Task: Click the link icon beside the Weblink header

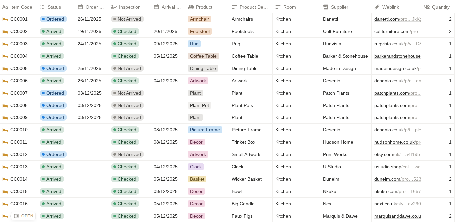Action: [377, 7]
